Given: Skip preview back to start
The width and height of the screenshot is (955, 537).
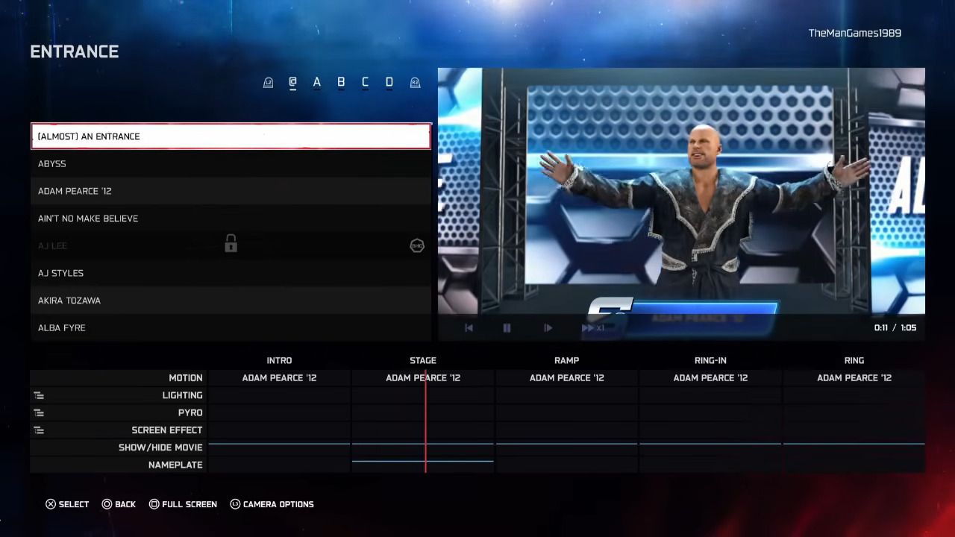Looking at the screenshot, I should 469,327.
